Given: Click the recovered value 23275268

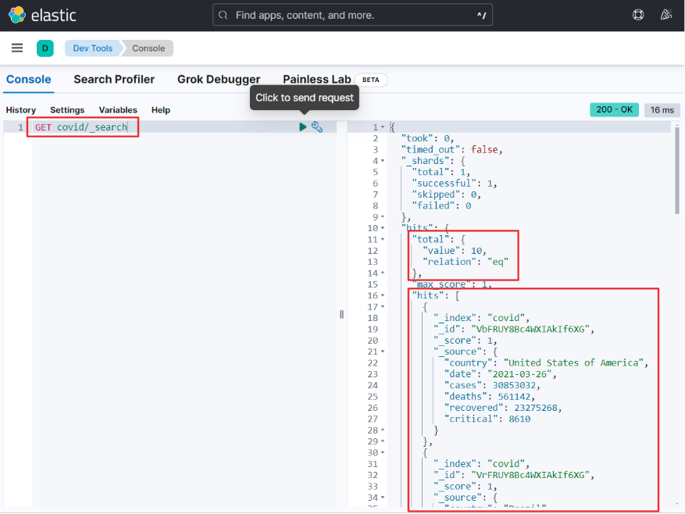Looking at the screenshot, I should click(x=536, y=408).
